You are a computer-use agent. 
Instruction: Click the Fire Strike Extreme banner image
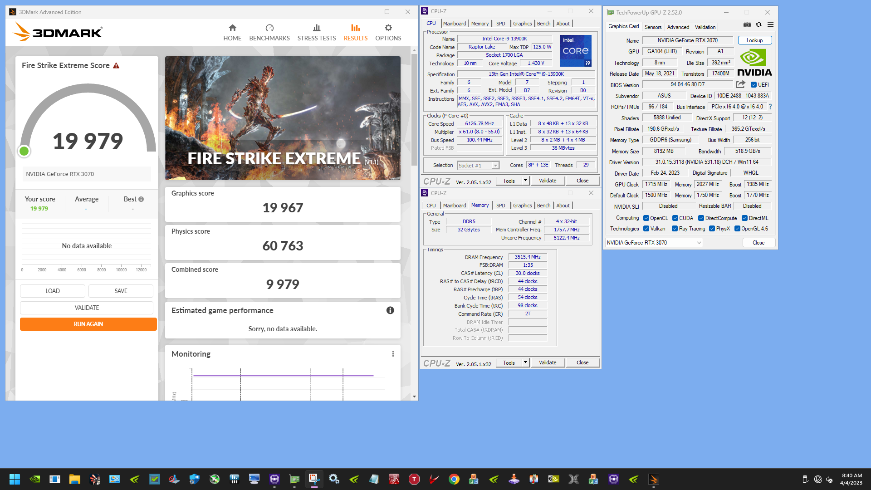pos(283,118)
